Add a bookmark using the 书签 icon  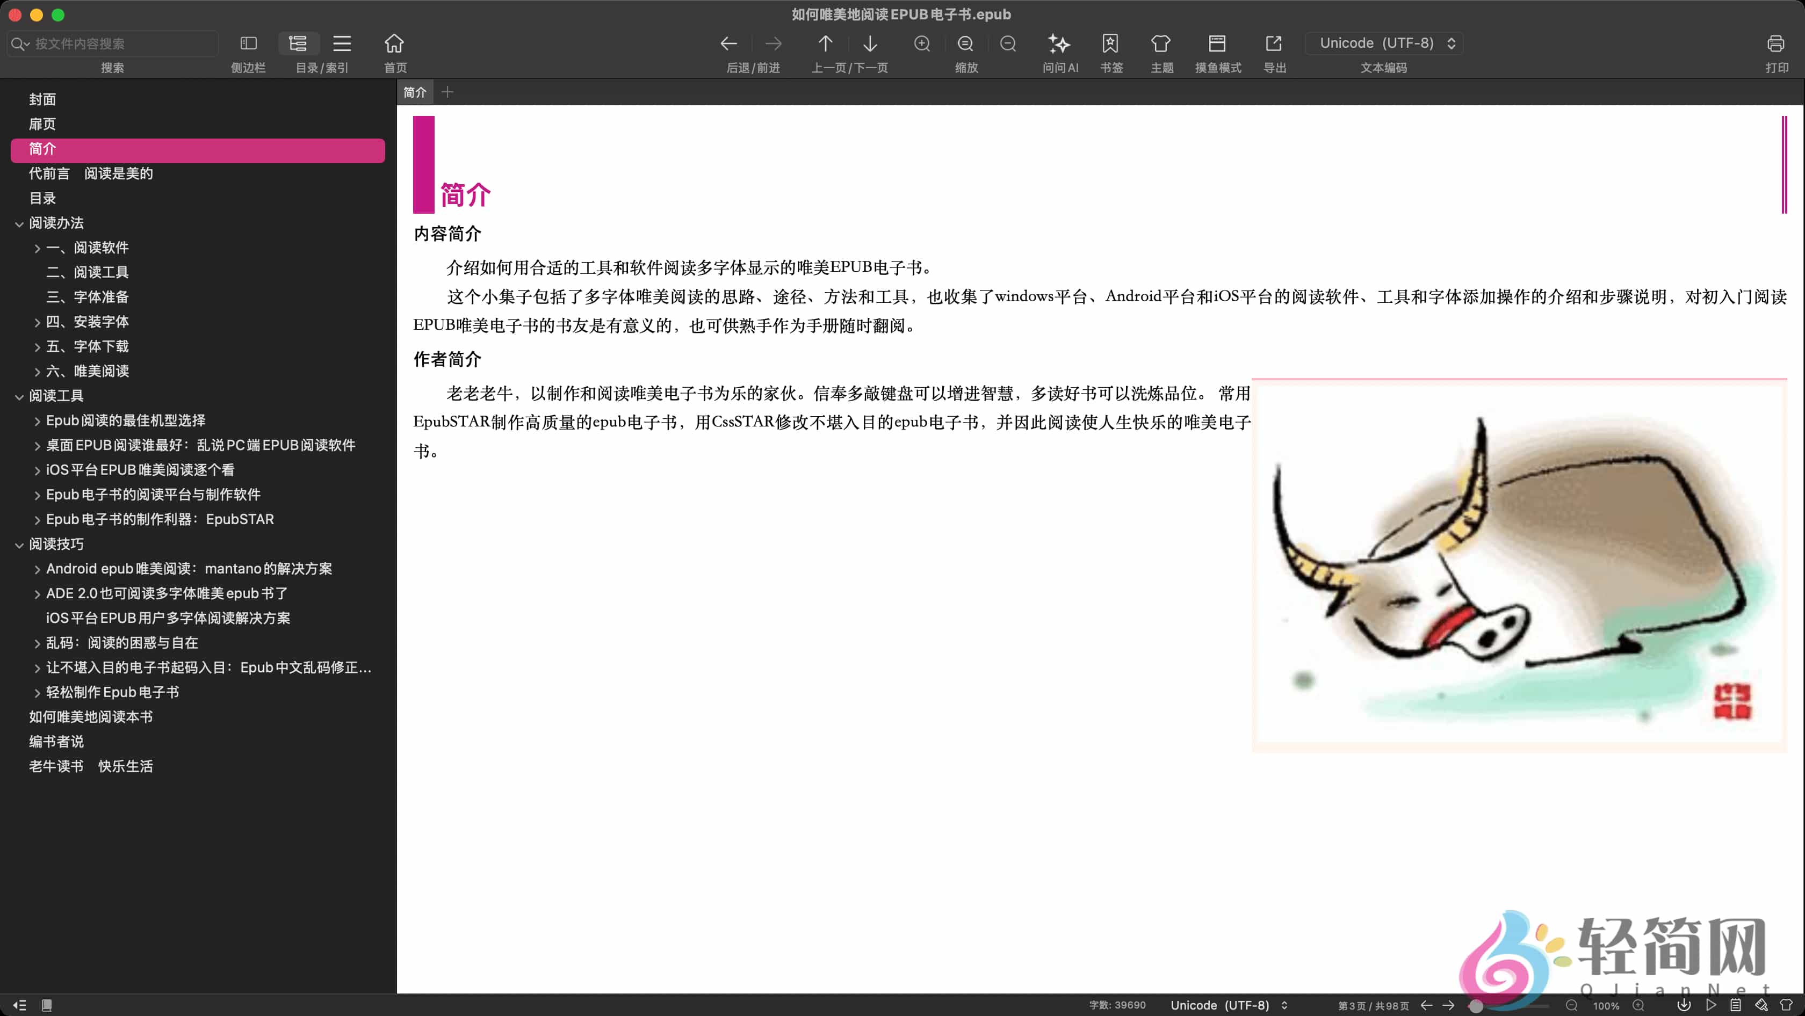point(1110,43)
